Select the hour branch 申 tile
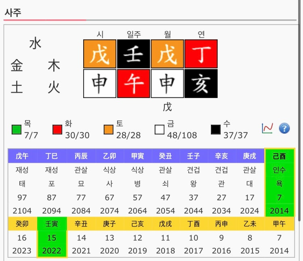The height and width of the screenshot is (261, 303). (x=100, y=84)
